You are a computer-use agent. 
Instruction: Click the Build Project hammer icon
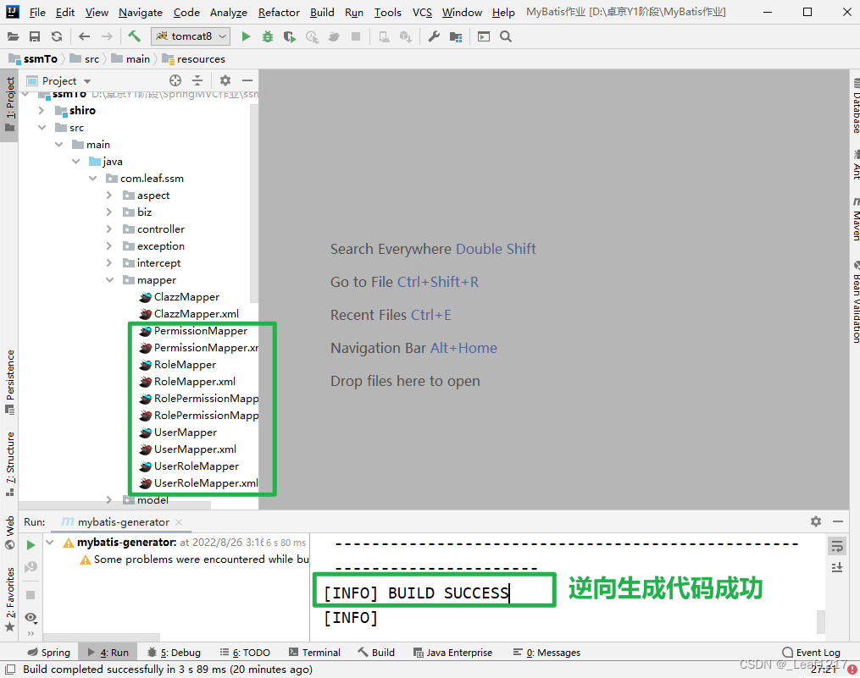pos(134,36)
